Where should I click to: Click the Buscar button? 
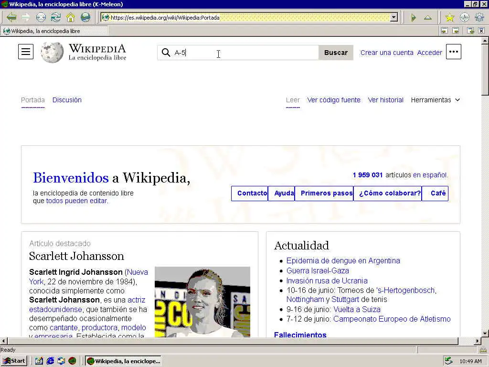(x=336, y=53)
